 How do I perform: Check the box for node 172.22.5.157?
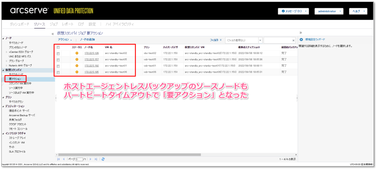[x=58, y=60]
